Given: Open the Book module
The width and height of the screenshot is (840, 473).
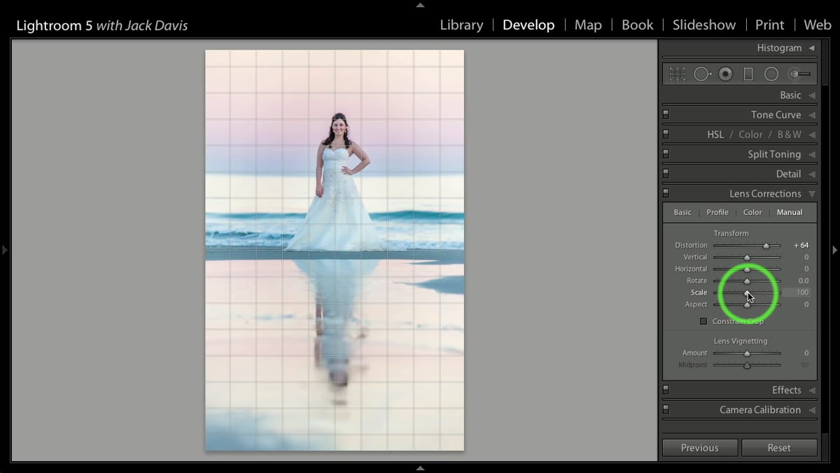Looking at the screenshot, I should pyautogui.click(x=637, y=25).
